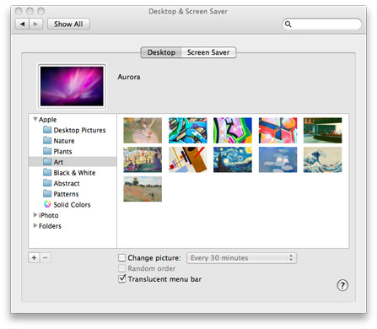
Task: Open Solid Colors color wheel item
Action: [x=73, y=205]
